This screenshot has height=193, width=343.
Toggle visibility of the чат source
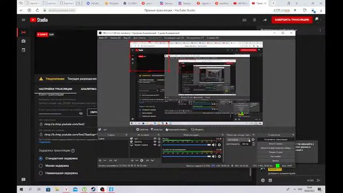pos(155,139)
